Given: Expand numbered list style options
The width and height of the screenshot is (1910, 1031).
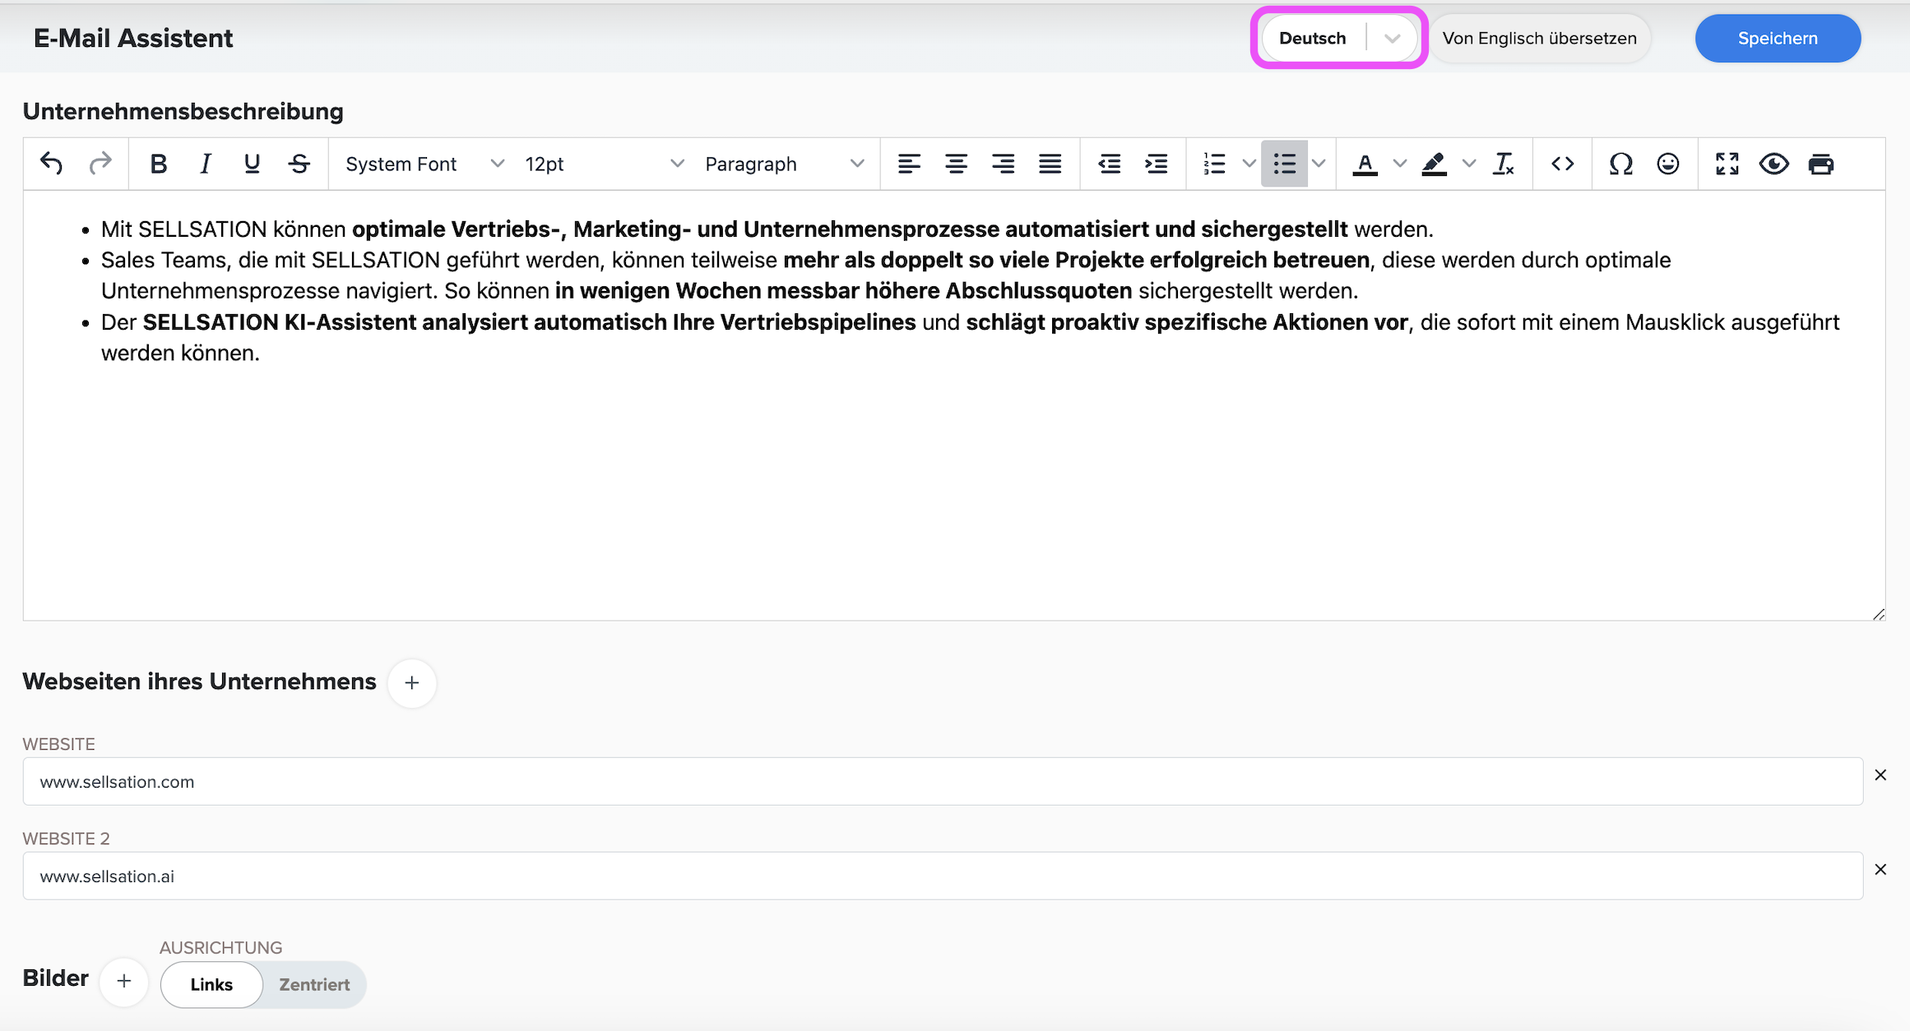Looking at the screenshot, I should point(1249,164).
